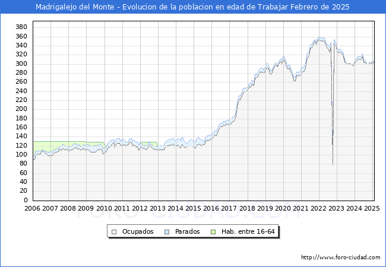Click the 2015 x-axis label
Viewport: 386px width, 267px height.
[x=193, y=208]
